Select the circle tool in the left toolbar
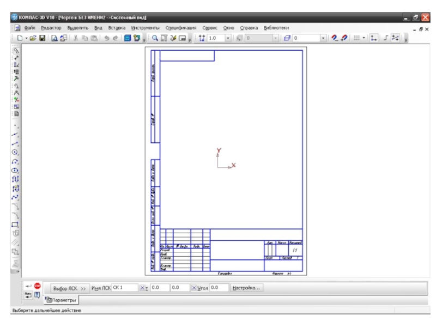Screen dimensions: 436x327 (x=15, y=153)
